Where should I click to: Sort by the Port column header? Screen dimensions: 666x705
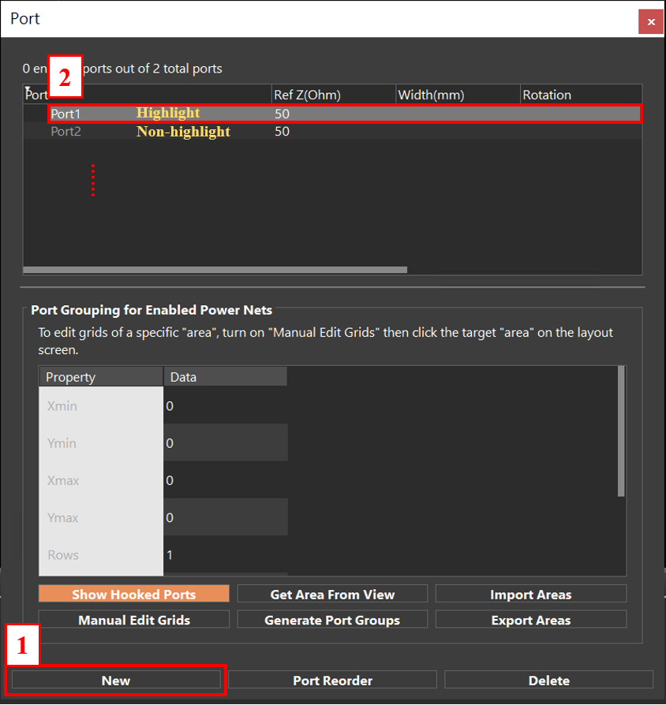click(x=148, y=95)
